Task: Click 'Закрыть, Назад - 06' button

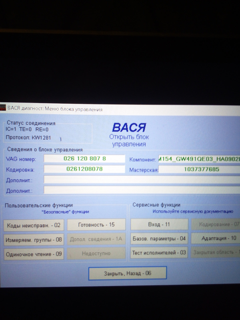Action: click(127, 273)
